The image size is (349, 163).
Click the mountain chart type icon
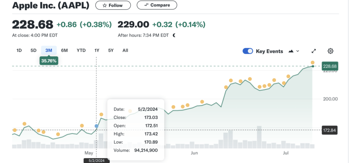291,51
